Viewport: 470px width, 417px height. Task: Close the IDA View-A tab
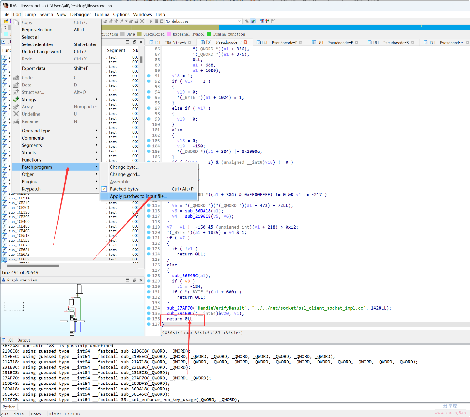[189, 43]
